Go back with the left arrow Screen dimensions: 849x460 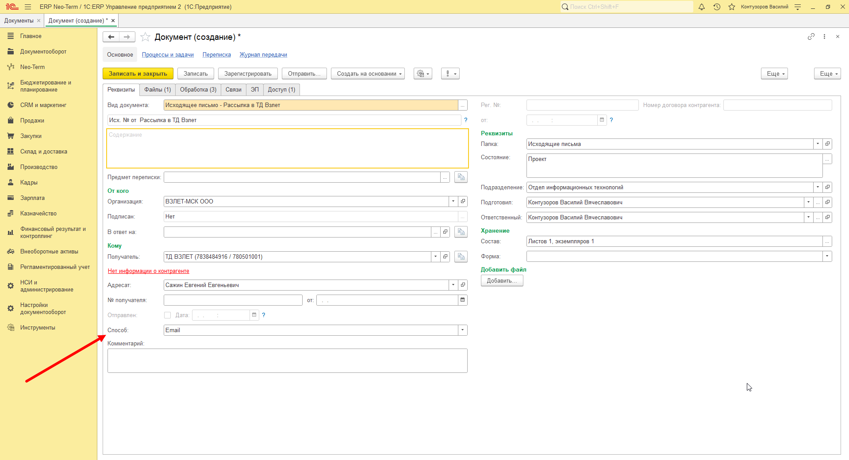tap(111, 37)
